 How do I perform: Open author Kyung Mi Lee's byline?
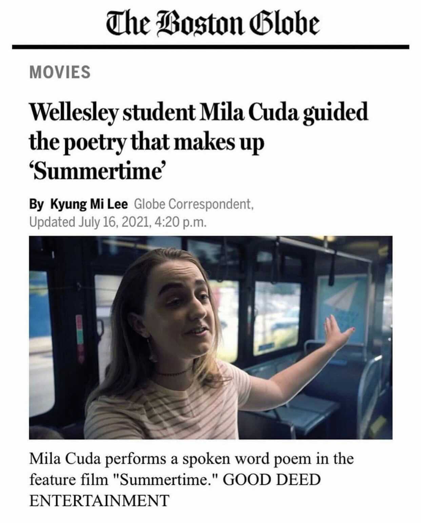[x=89, y=204]
